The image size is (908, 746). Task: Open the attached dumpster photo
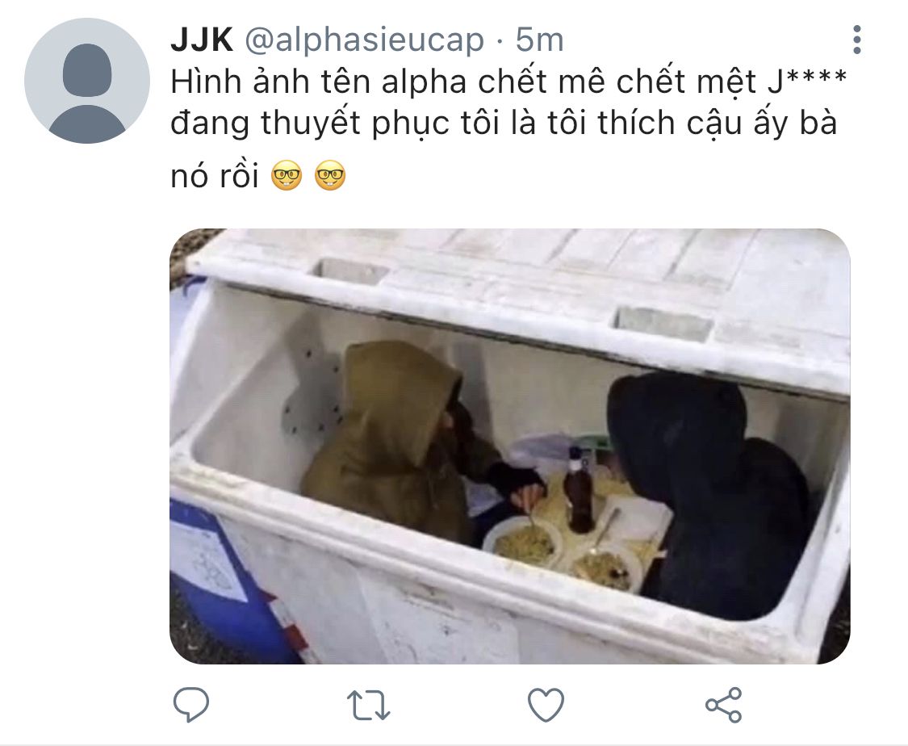509,446
